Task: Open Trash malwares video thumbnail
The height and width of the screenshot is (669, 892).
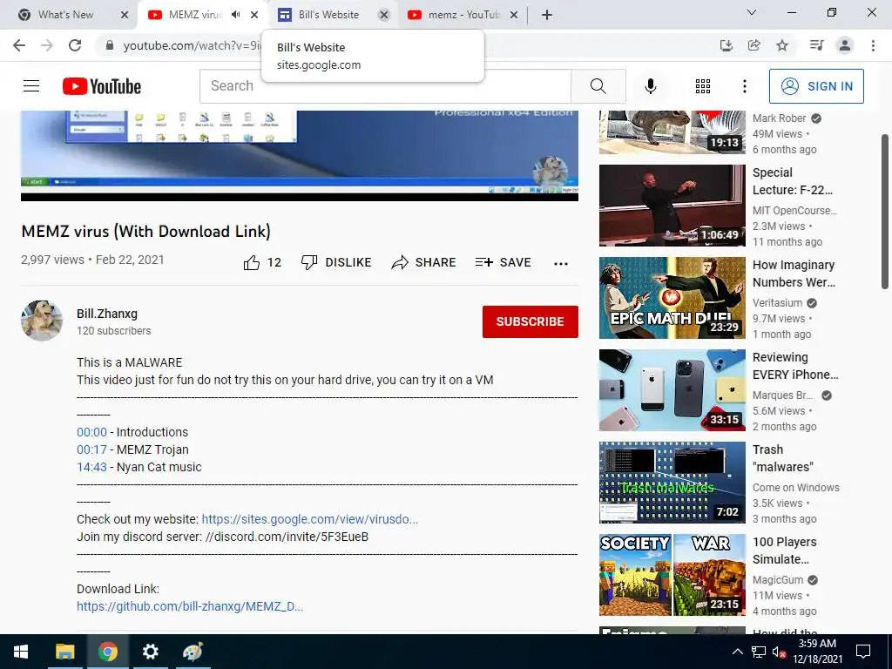Action: coord(672,483)
